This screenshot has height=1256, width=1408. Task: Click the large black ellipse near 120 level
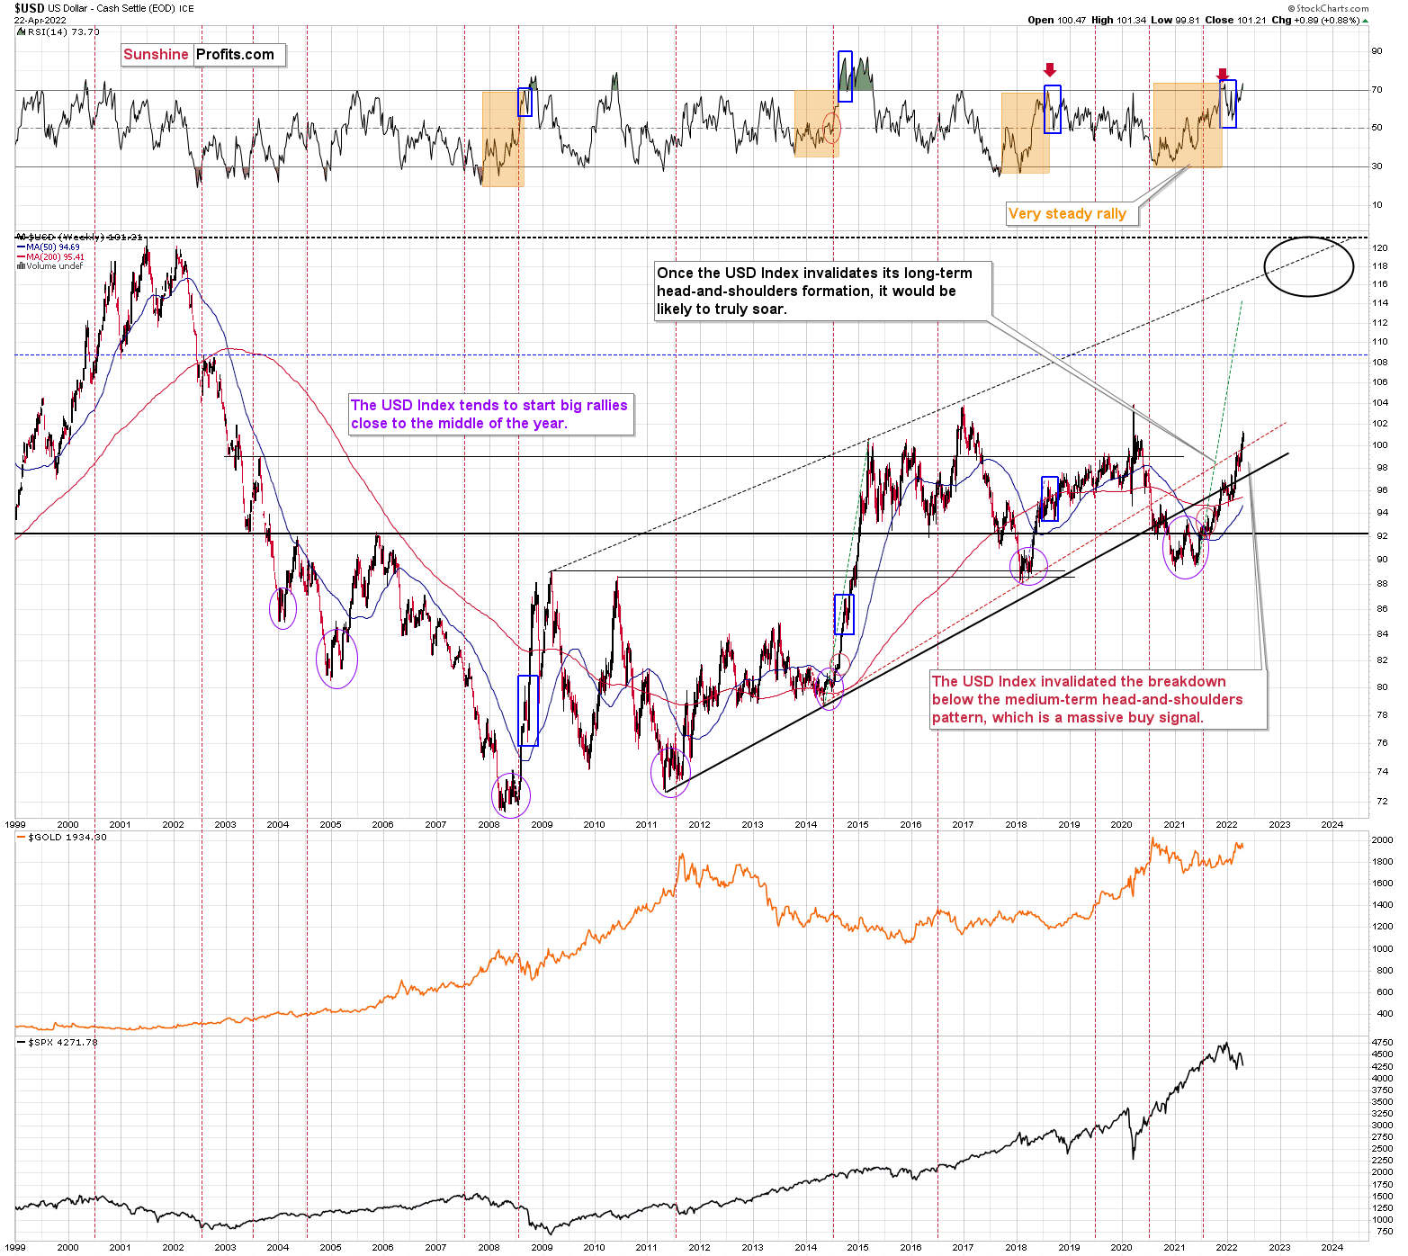(x=1308, y=265)
